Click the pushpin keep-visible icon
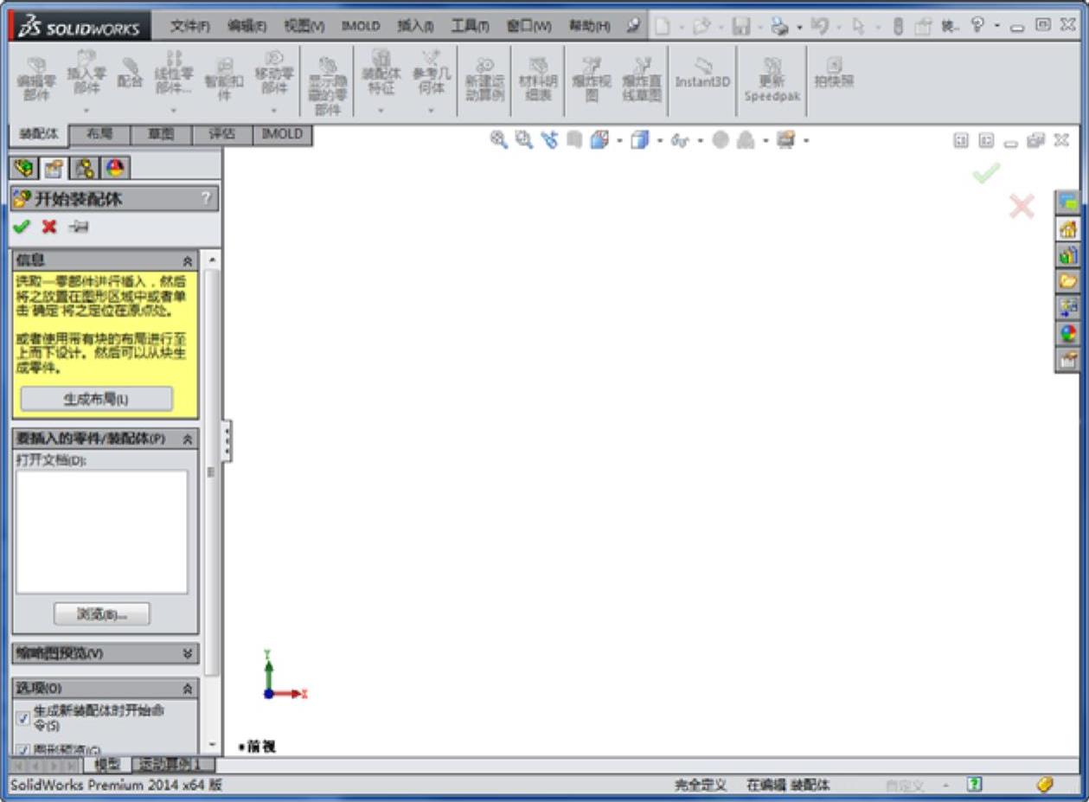 click(x=78, y=227)
